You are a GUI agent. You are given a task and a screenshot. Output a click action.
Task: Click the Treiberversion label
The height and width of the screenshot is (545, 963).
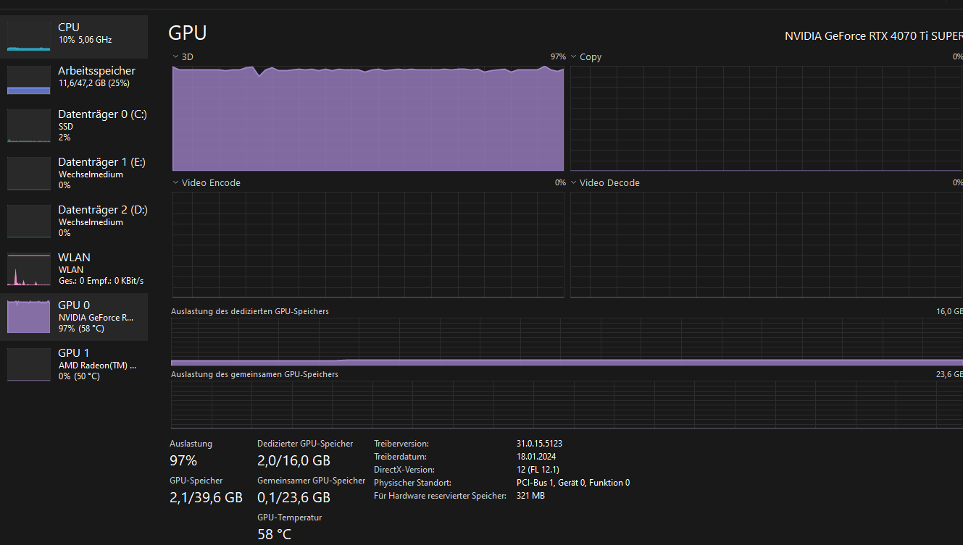(401, 444)
